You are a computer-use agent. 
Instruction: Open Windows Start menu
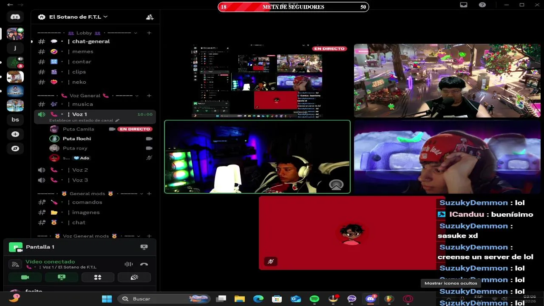[107, 299]
